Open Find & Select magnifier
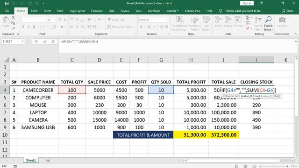 pyautogui.click(x=268, y=23)
